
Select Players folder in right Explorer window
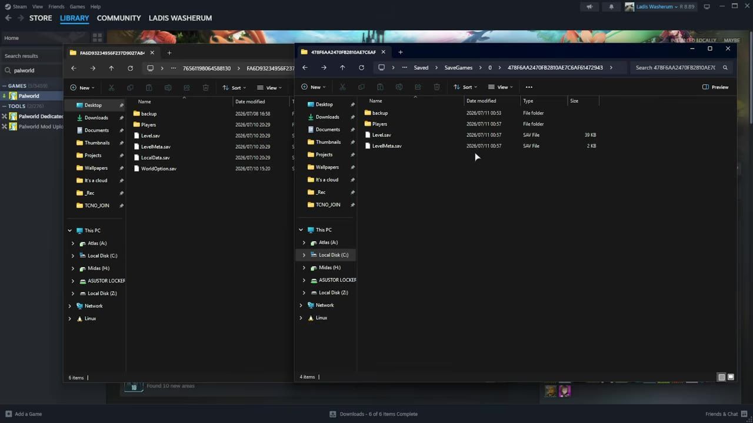pos(379,124)
